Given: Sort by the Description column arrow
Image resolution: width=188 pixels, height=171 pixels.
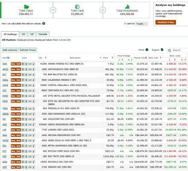Looking at the screenshot, I should [100, 58].
